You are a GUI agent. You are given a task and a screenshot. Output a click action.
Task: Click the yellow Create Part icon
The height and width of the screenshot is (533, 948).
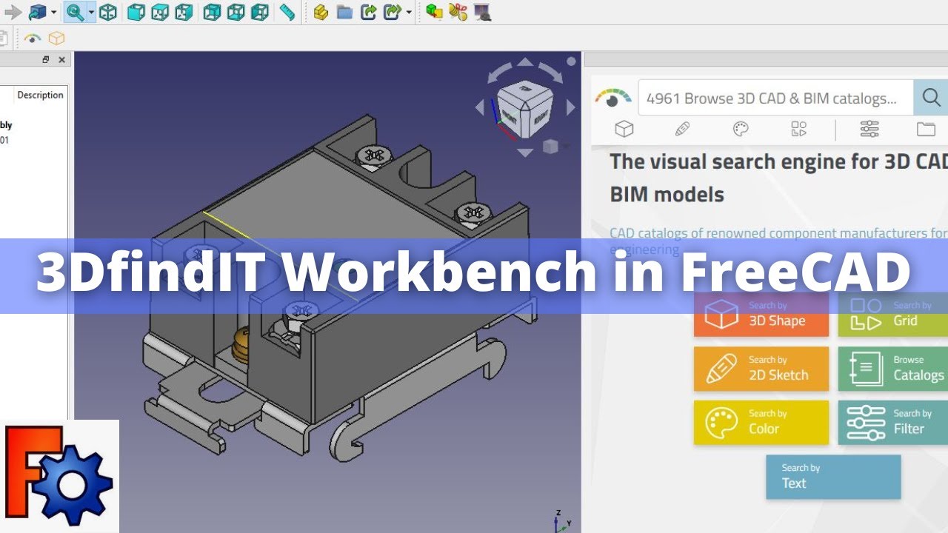pyautogui.click(x=321, y=12)
